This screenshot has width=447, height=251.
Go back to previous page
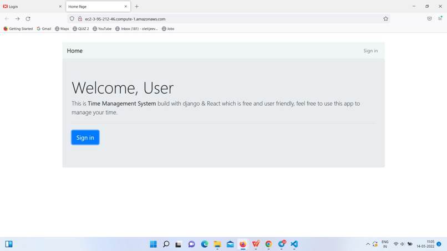pyautogui.click(x=7, y=19)
